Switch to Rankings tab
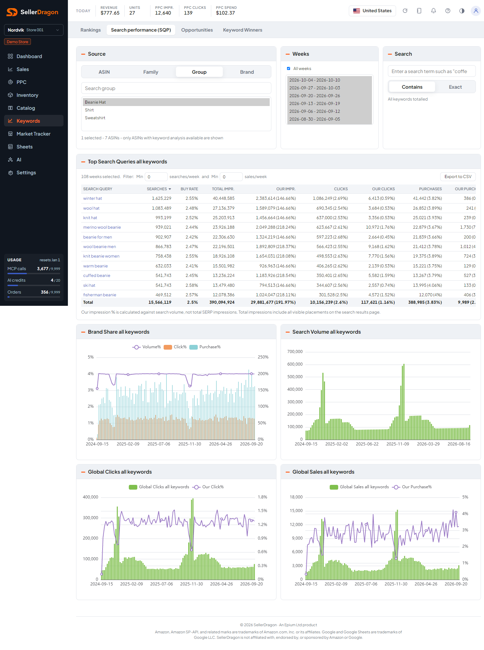484x650 pixels. 91,30
